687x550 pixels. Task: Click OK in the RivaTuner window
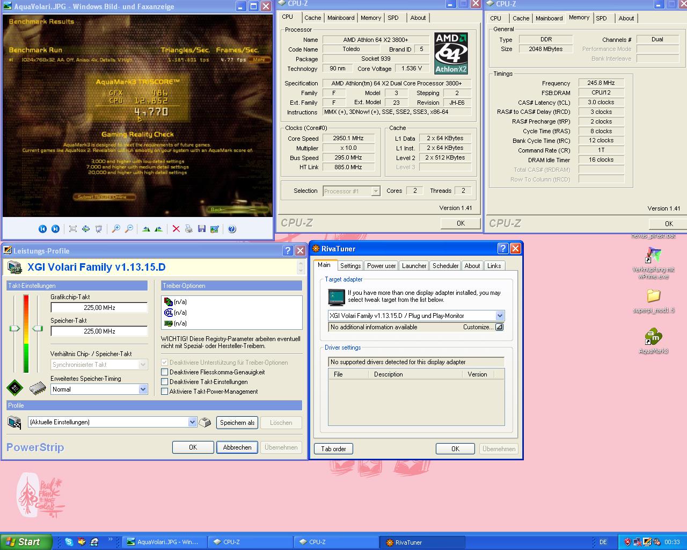(455, 449)
